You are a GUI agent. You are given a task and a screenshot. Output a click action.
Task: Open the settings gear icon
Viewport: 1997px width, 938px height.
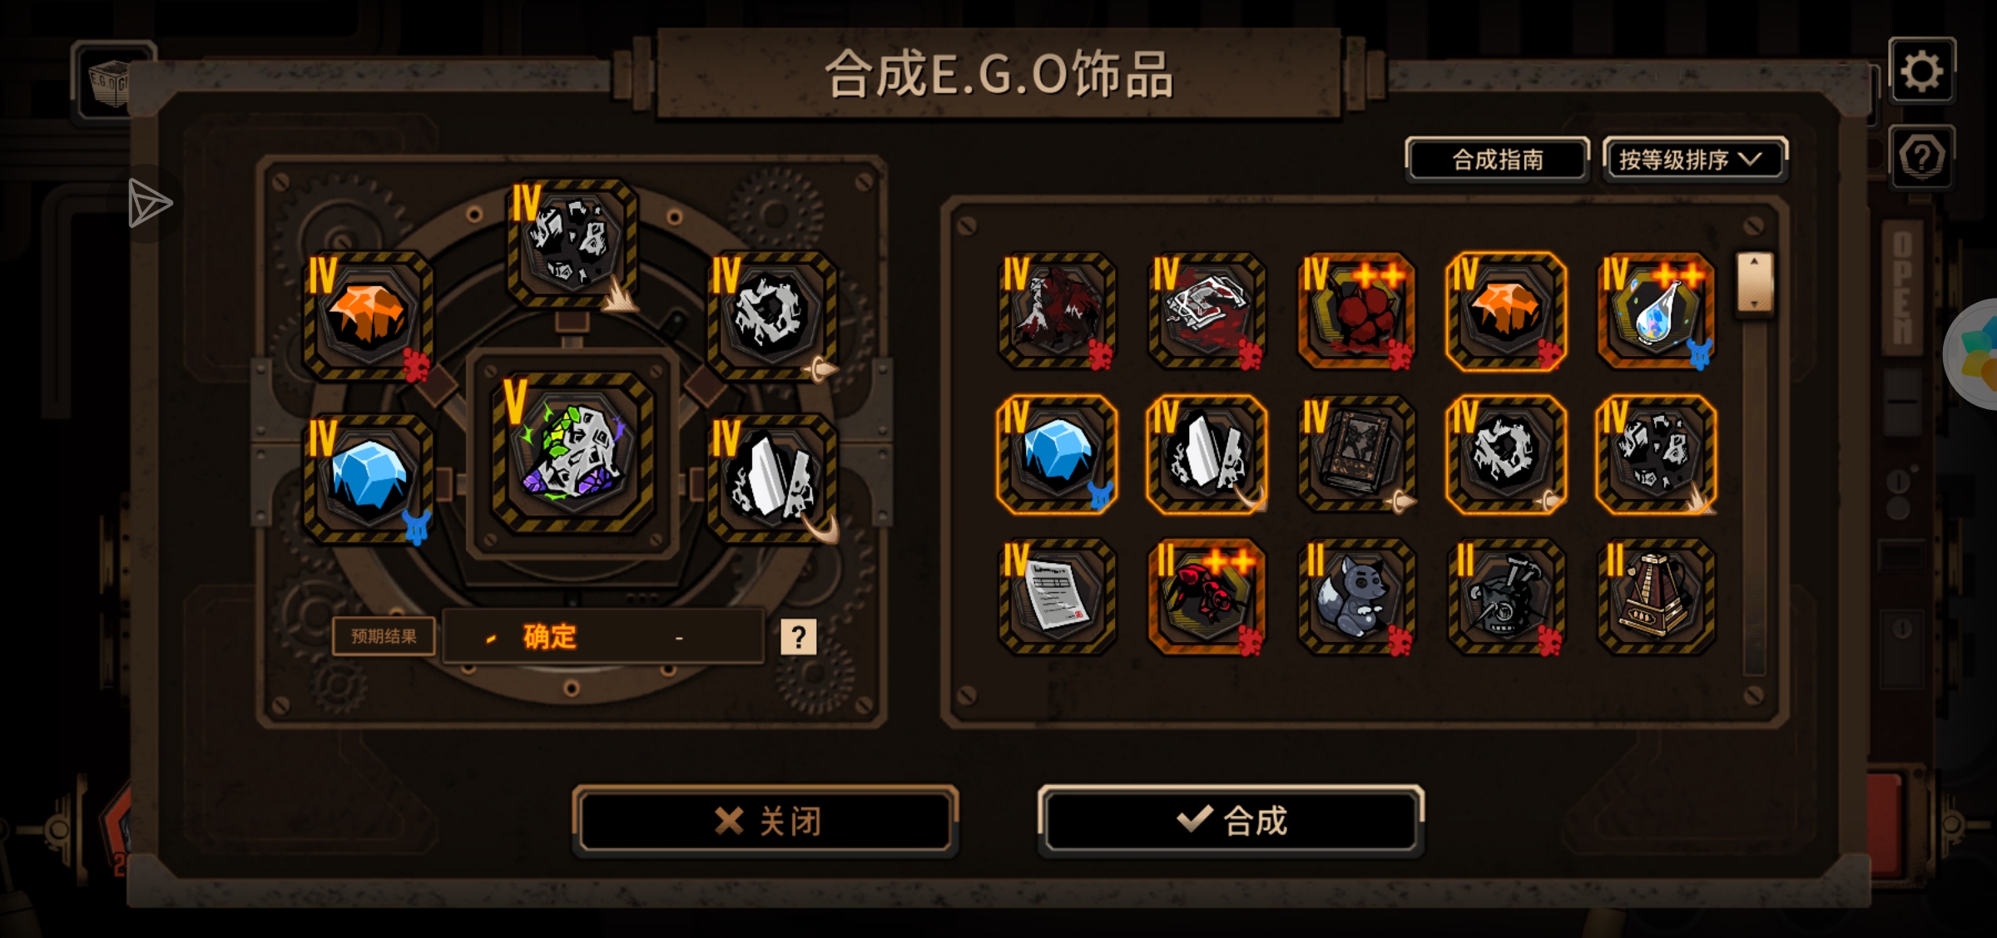pos(1922,71)
